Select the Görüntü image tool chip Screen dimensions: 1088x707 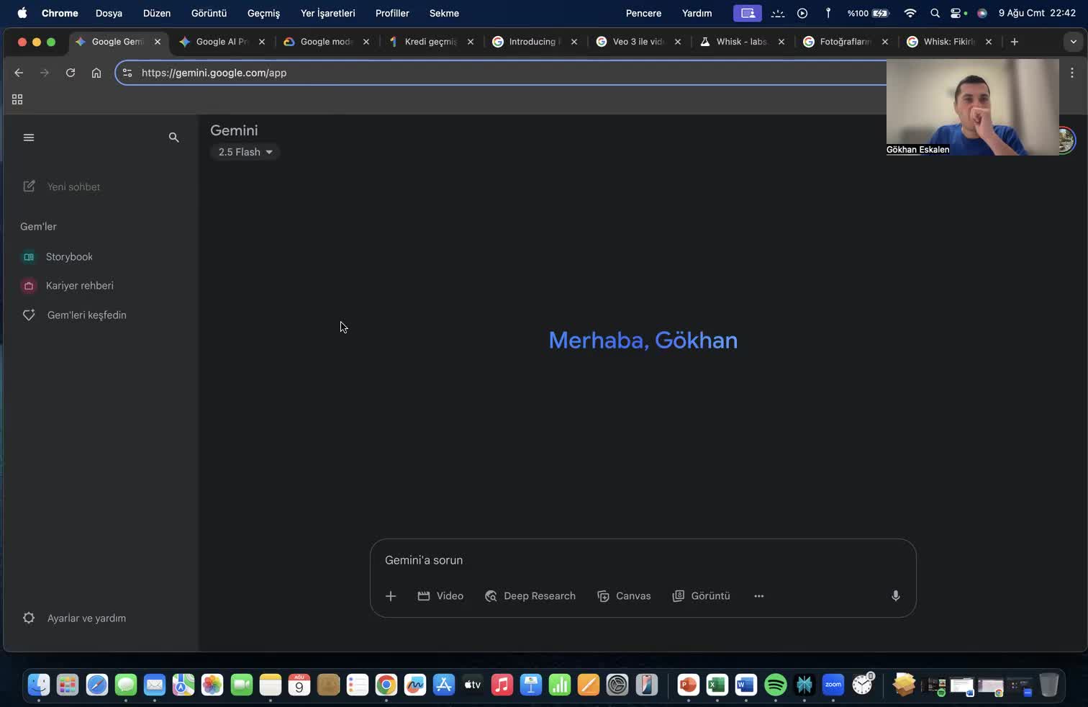701,596
